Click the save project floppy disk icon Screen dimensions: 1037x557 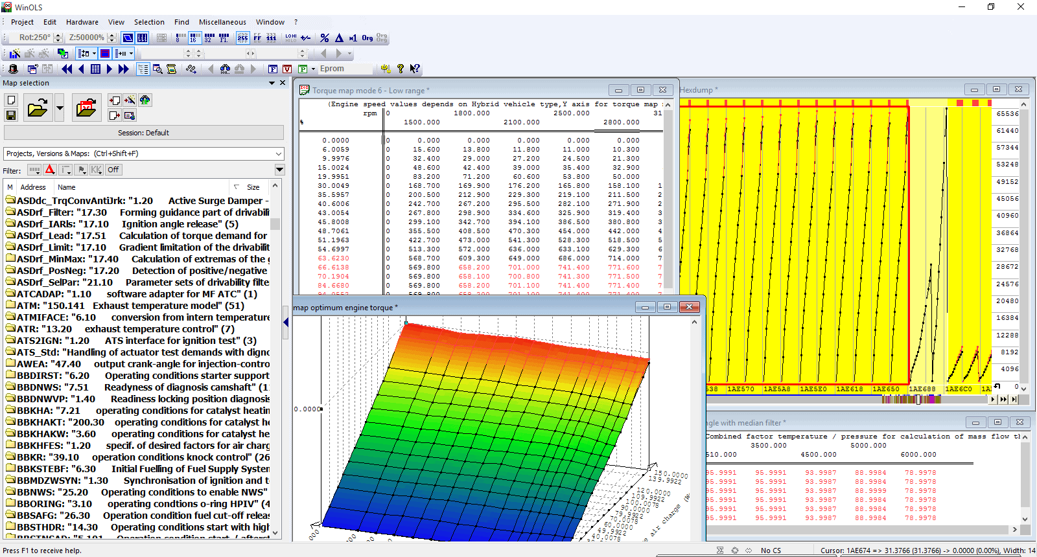pos(11,115)
